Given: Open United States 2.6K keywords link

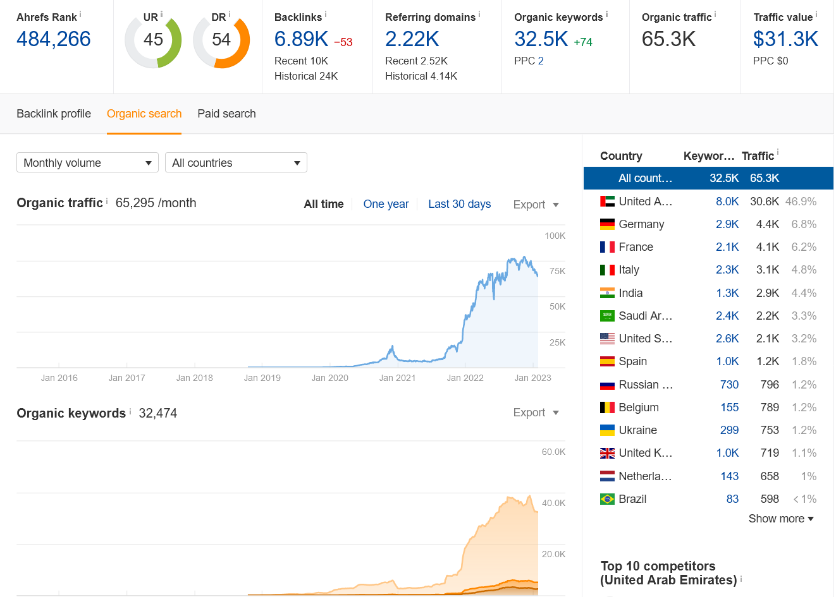Looking at the screenshot, I should pyautogui.click(x=727, y=339).
